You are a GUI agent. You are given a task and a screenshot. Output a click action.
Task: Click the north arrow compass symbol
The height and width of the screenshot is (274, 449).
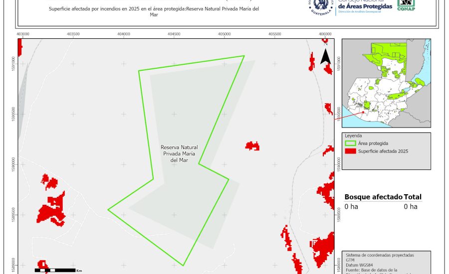pos(325,56)
